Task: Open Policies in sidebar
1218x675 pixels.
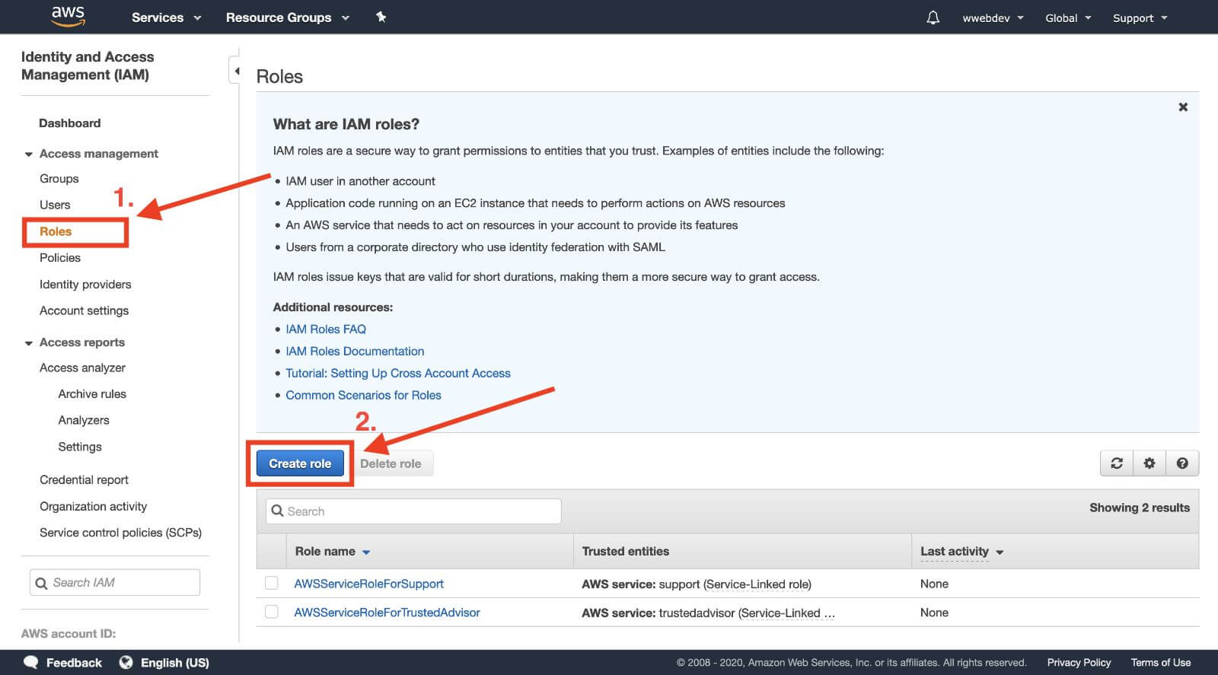Action: [x=60, y=258]
